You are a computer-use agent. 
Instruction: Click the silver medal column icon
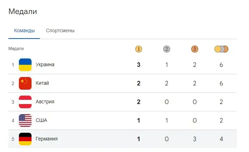[x=166, y=49]
